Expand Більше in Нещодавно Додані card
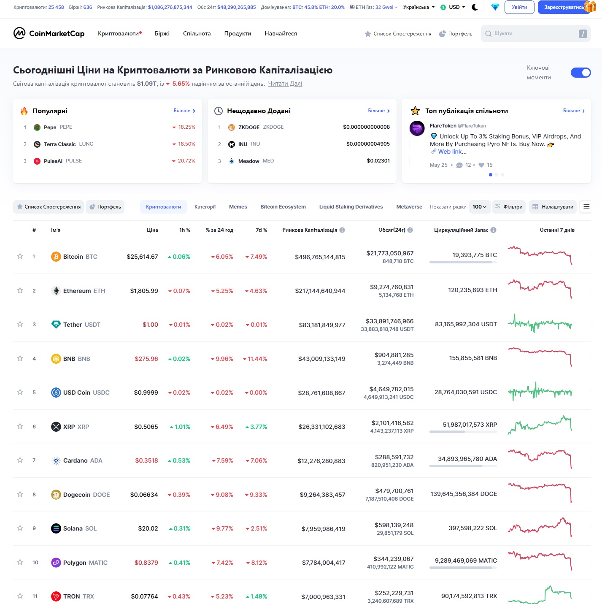The height and width of the screenshot is (604, 602). (x=379, y=111)
